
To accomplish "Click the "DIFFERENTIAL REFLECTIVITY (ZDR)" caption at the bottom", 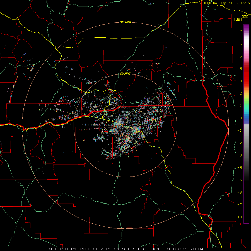I will click(x=87, y=249).
